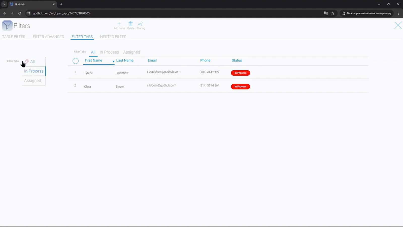The image size is (403, 227).
Task: Click c.bloom@gudhub.com email cell
Action: coord(162,85)
